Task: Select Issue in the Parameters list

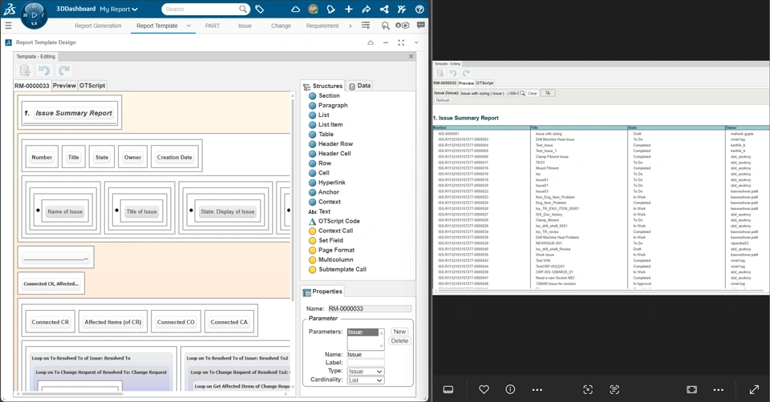Action: point(363,332)
